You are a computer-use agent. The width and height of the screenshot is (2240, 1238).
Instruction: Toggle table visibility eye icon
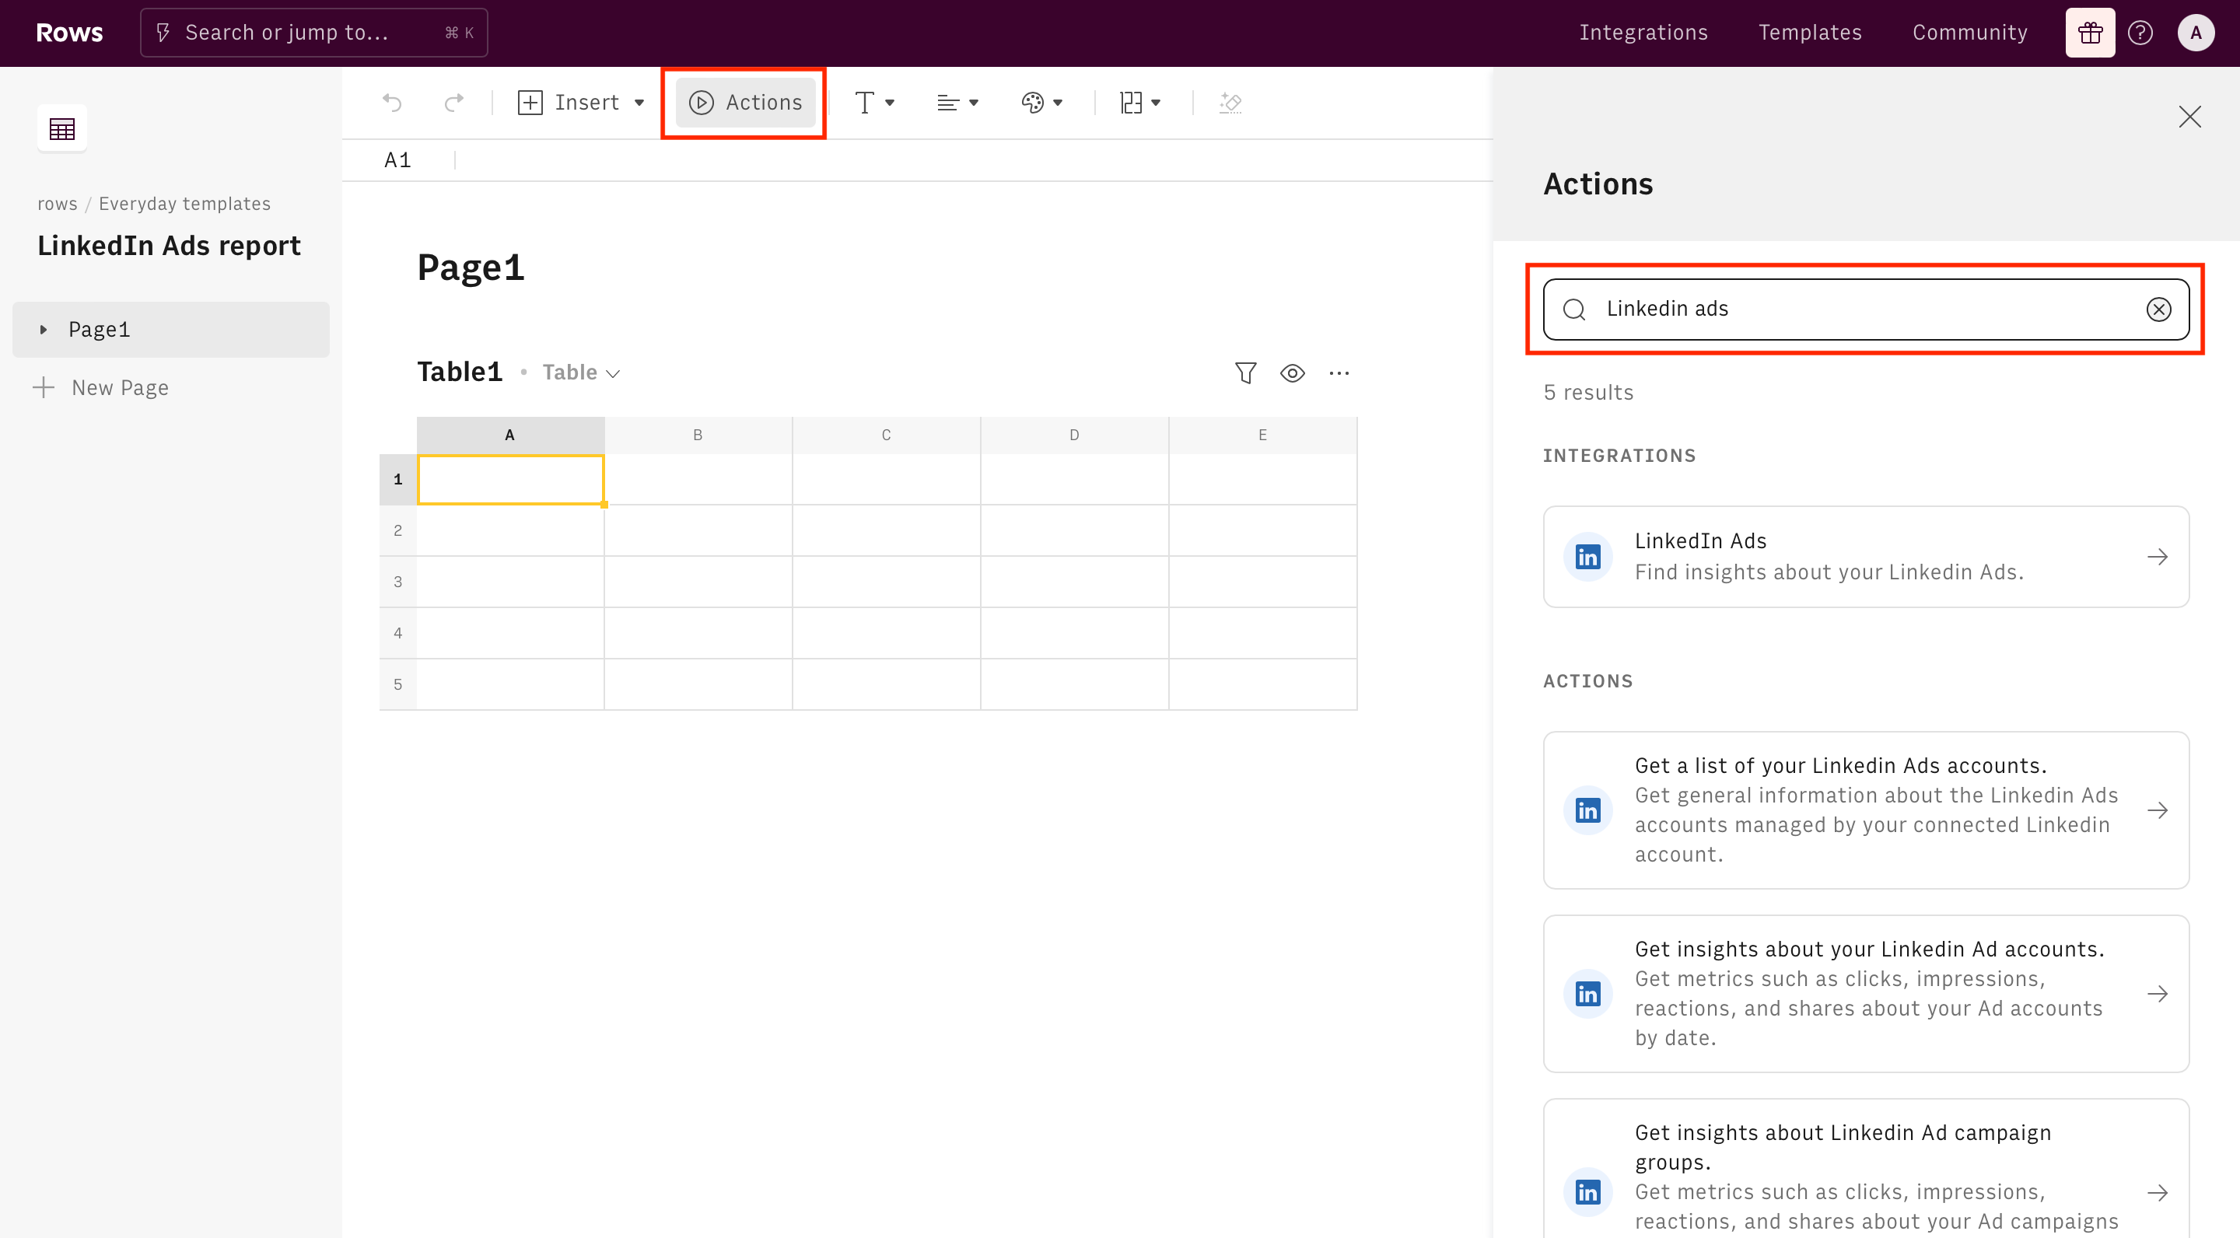(x=1292, y=373)
